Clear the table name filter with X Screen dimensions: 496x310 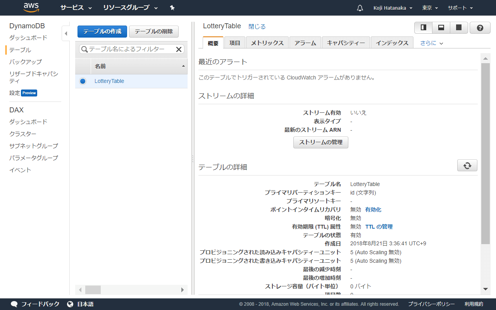179,49
